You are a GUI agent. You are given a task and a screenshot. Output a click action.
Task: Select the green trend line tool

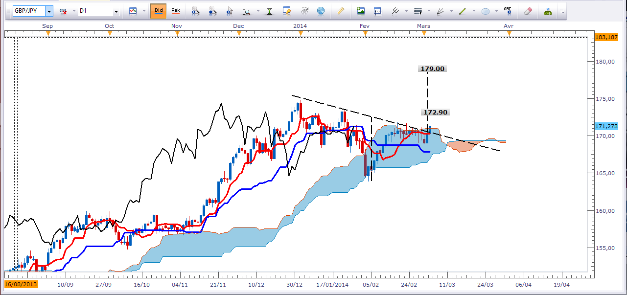463,11
